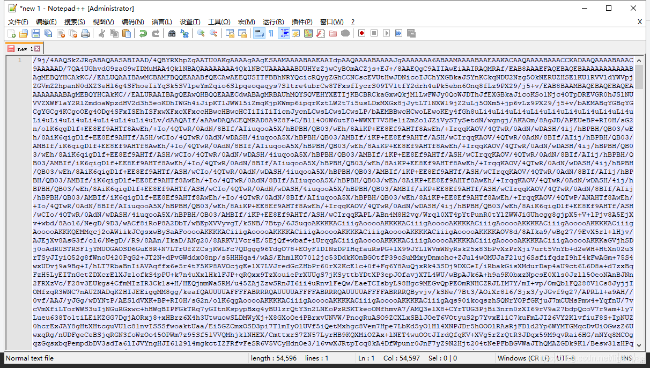Save all open documents
The height and width of the screenshot is (368, 650).
(x=48, y=33)
